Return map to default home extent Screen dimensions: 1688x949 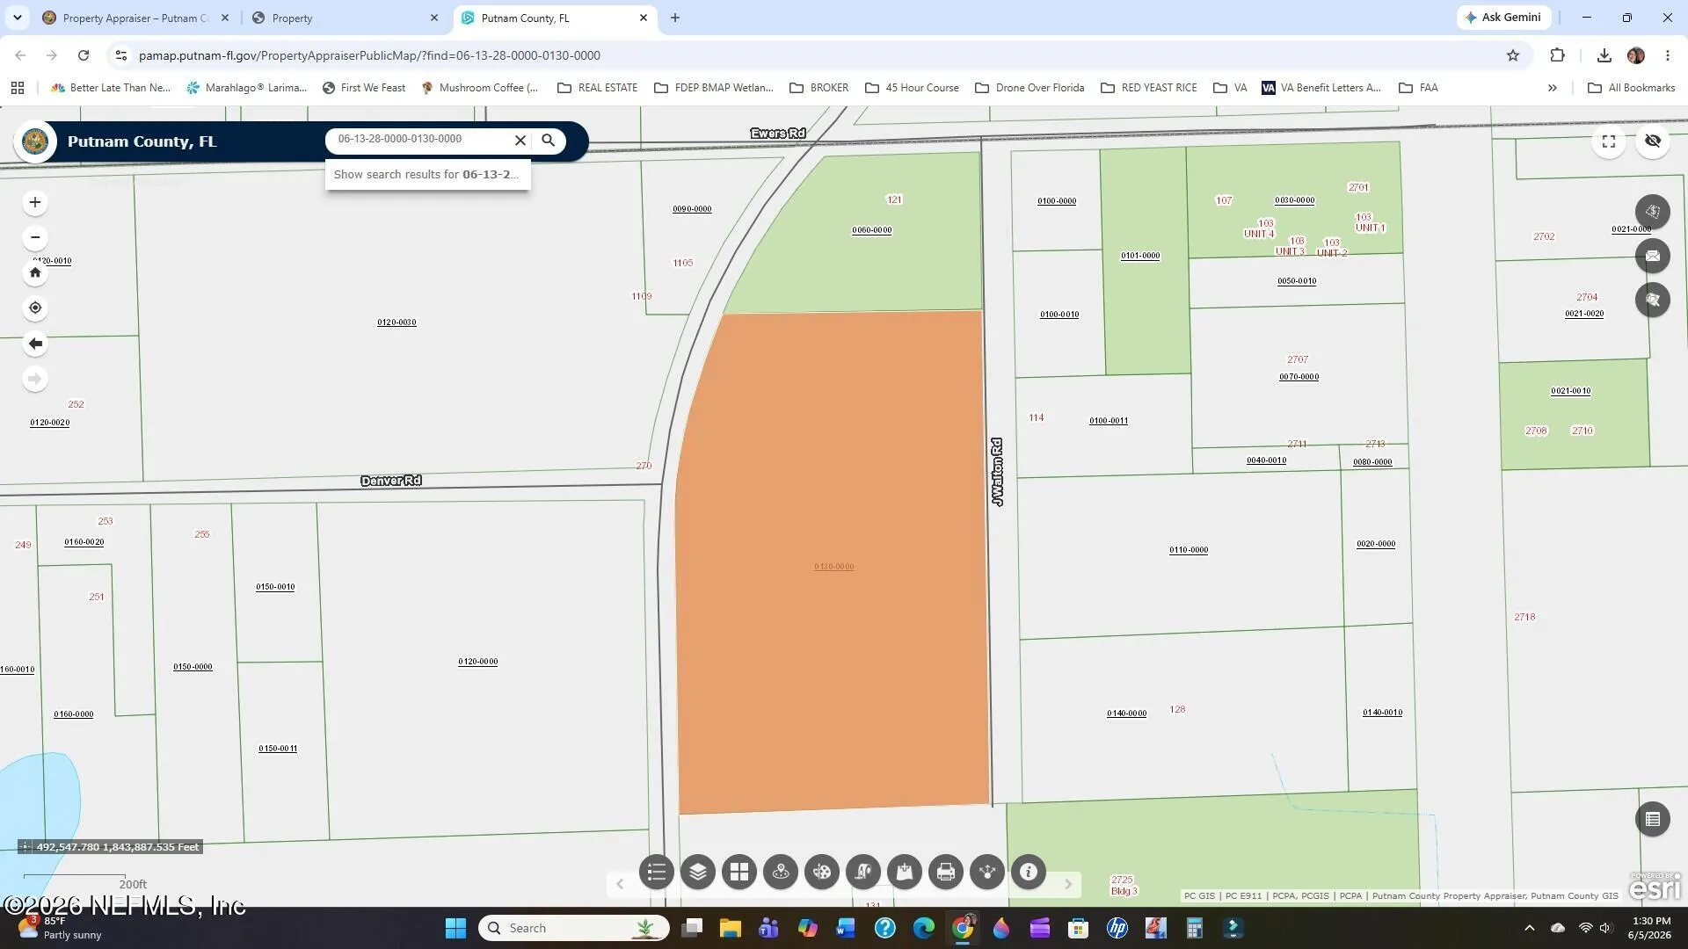pos(35,272)
